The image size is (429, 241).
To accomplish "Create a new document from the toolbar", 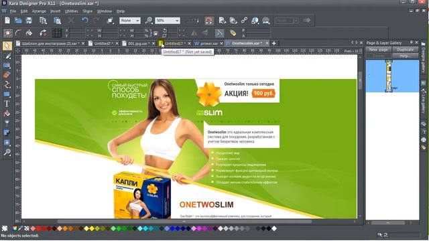I will 7,21.
